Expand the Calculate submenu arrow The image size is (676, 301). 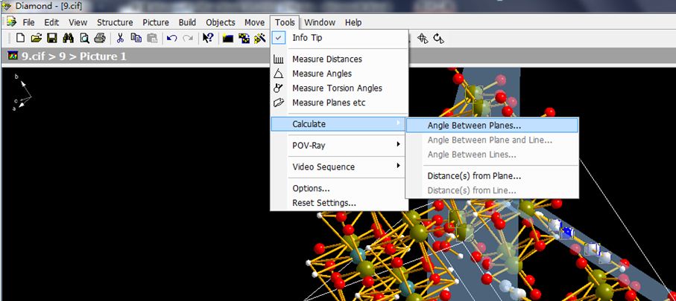[x=398, y=124]
